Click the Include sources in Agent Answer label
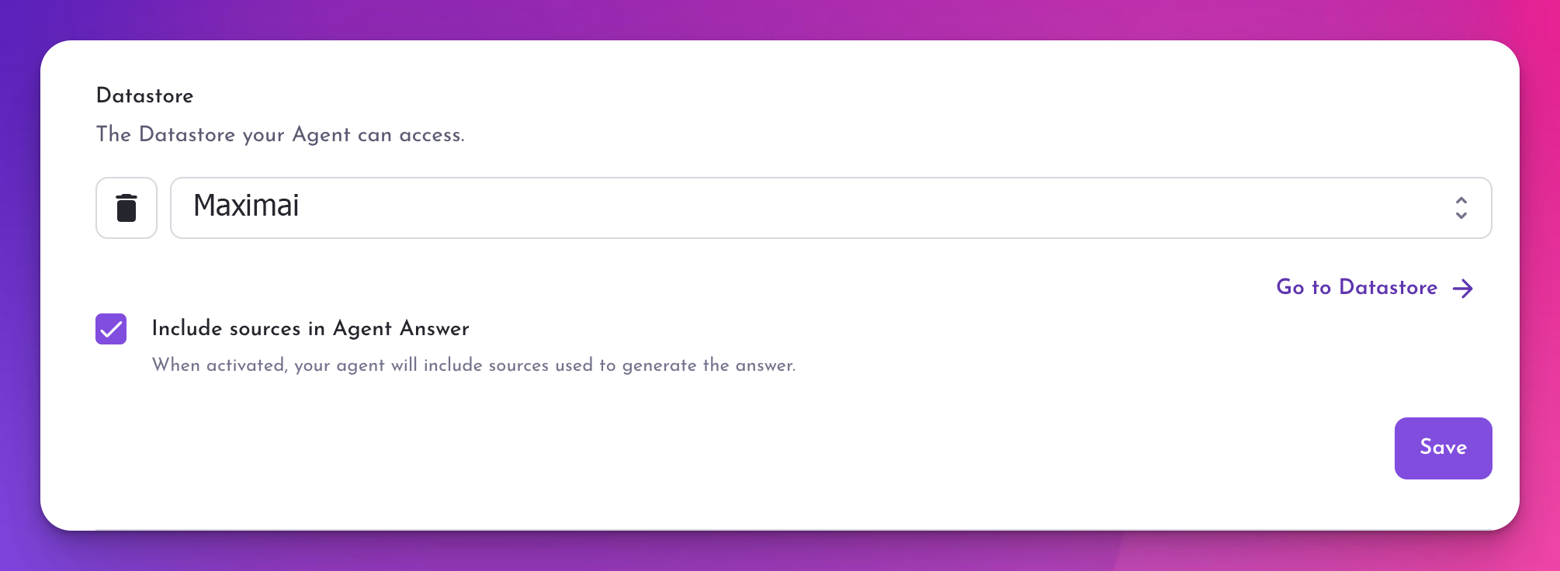Screen dimensions: 1560x571 [310, 329]
